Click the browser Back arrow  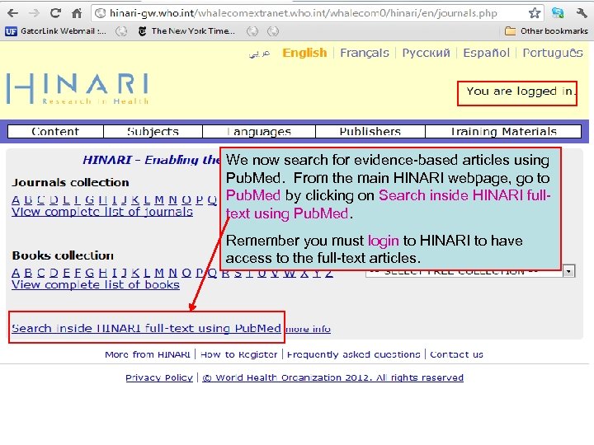[12, 13]
